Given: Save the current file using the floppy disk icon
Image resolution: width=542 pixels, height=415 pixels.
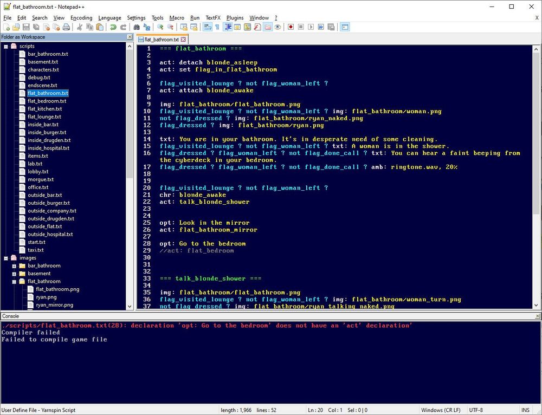Looking at the screenshot, I should pos(26,27).
